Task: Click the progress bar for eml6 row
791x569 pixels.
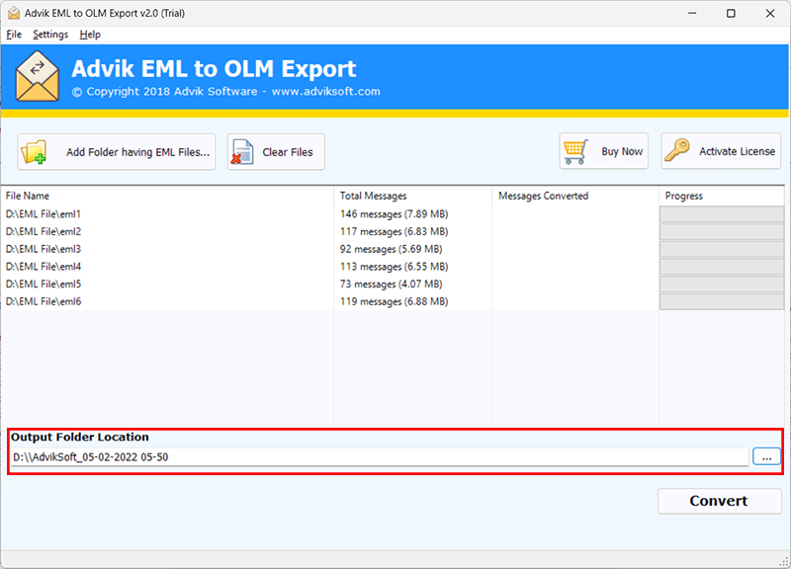Action: (722, 301)
